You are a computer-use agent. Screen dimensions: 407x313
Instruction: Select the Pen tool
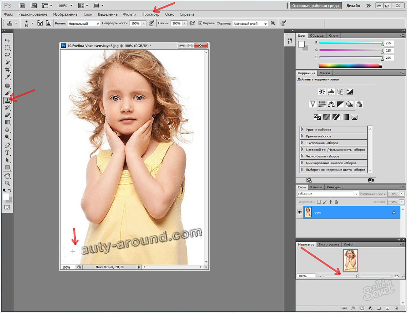coord(7,145)
